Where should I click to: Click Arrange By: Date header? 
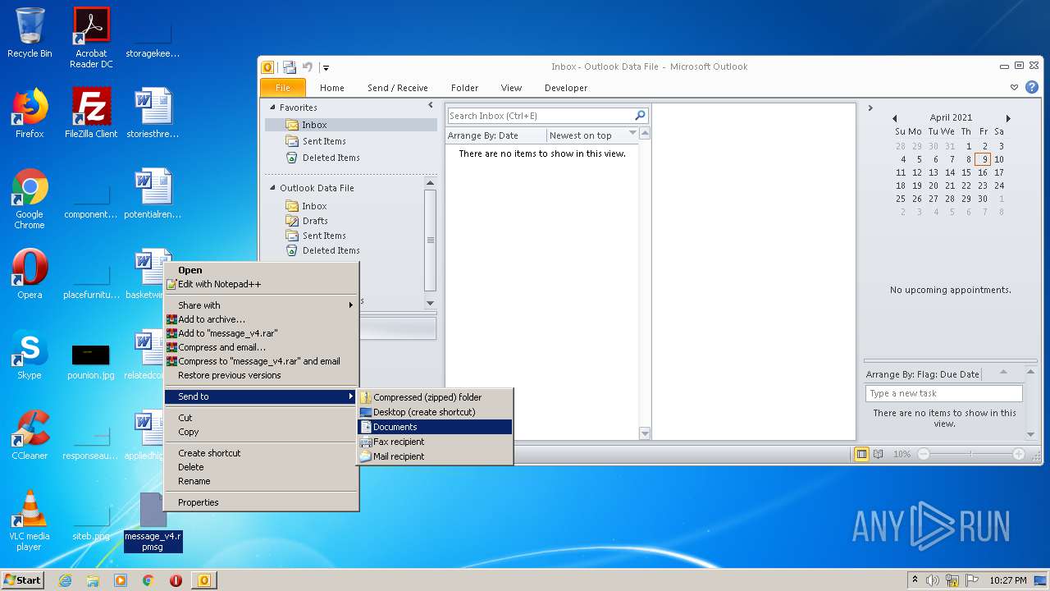(x=495, y=135)
